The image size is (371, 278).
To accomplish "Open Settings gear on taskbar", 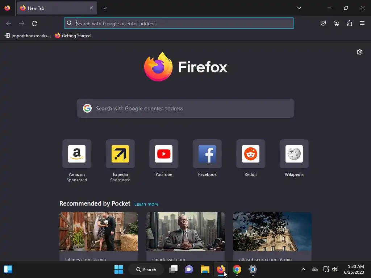I will (x=253, y=269).
